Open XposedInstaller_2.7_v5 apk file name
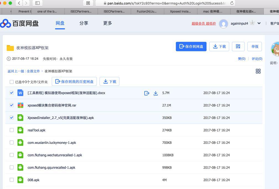 [61, 118]
